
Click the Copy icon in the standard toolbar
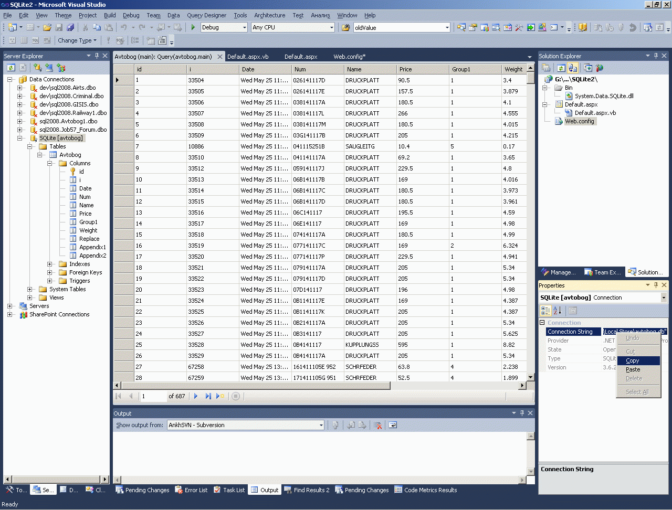97,27
